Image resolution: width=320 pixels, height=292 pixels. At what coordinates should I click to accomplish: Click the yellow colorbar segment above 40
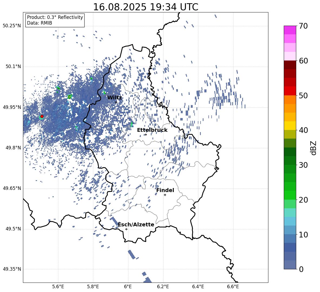pyautogui.click(x=290, y=126)
